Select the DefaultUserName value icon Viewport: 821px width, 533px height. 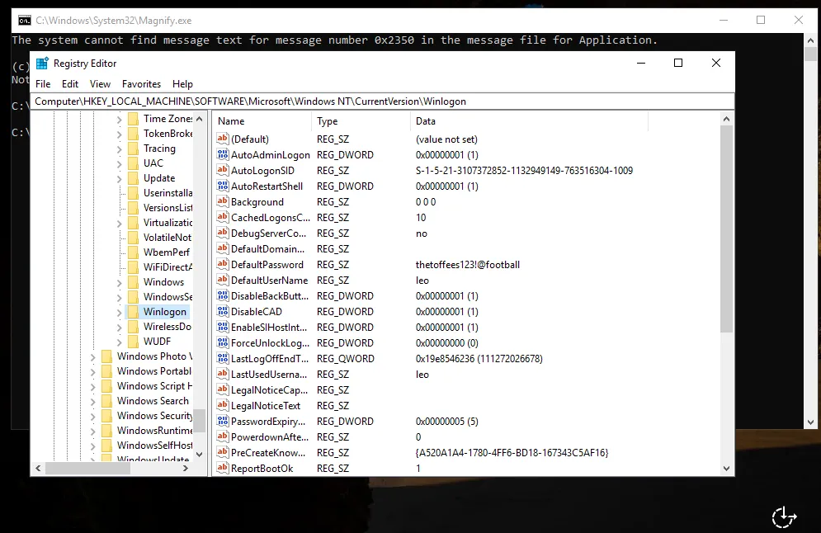223,280
